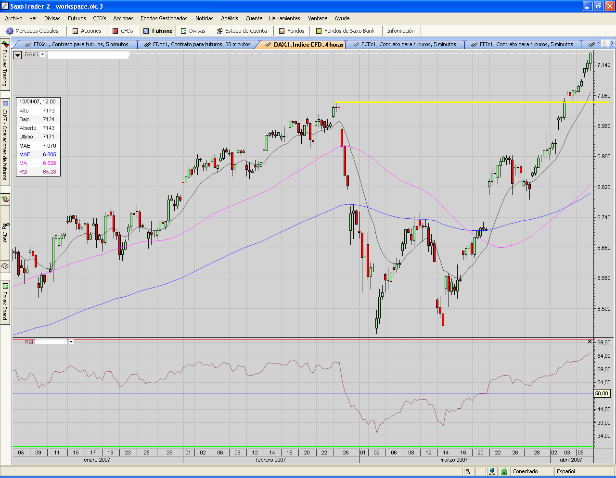Expand the chart options black arrow menu

click(18, 55)
